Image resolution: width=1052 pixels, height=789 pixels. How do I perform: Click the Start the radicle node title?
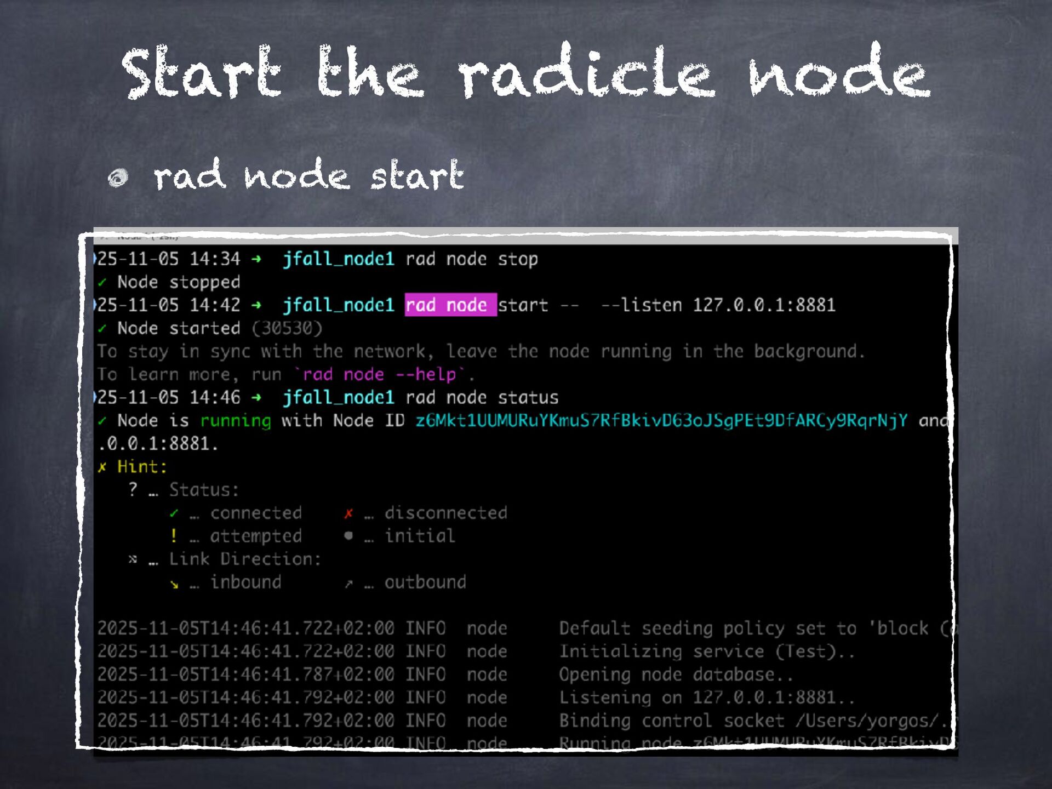(525, 72)
